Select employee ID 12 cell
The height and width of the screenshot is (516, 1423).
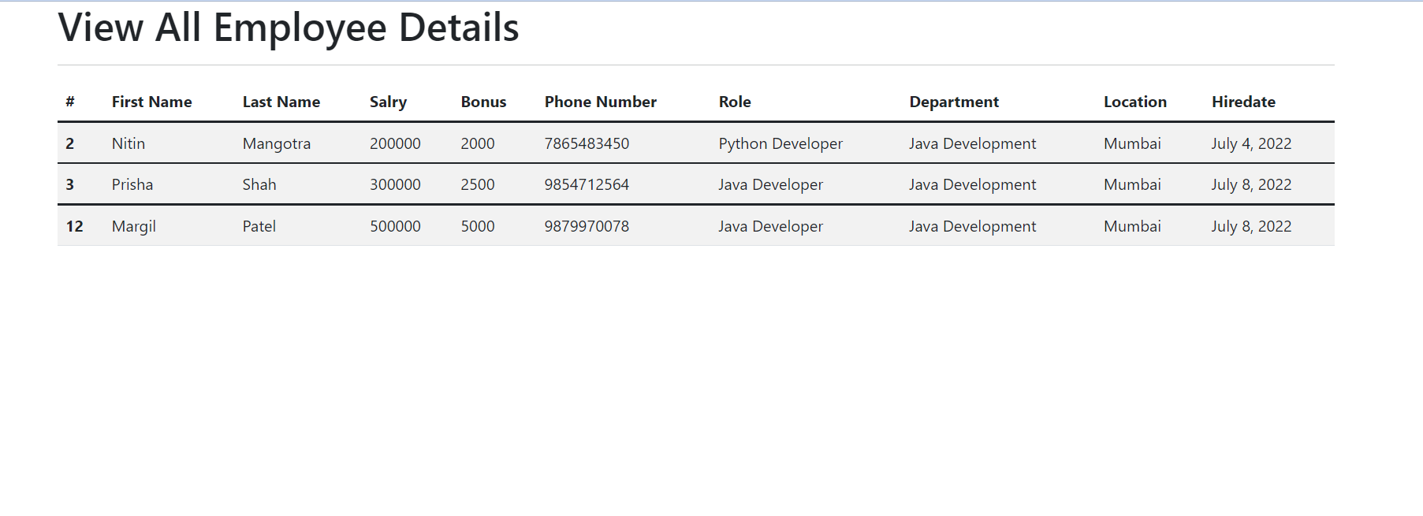click(75, 226)
